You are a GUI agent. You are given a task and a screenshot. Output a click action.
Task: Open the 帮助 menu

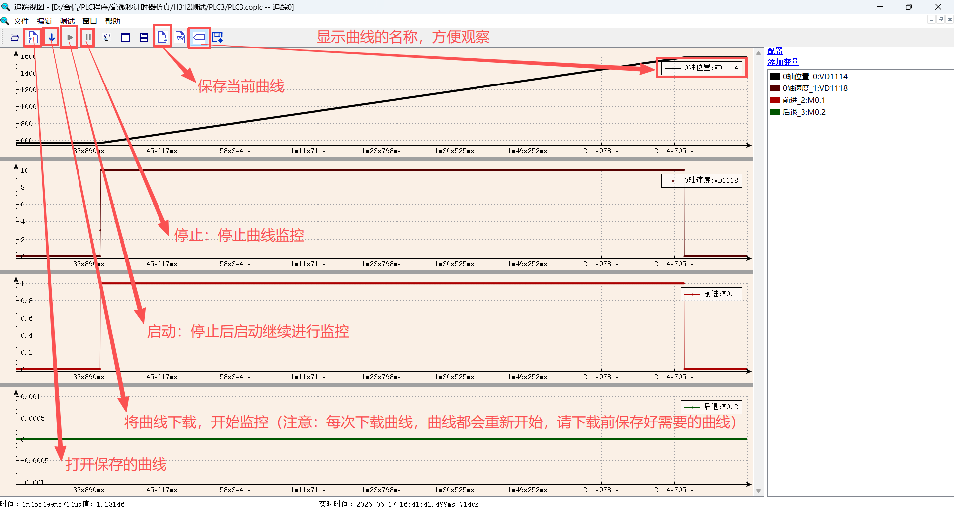click(x=113, y=21)
